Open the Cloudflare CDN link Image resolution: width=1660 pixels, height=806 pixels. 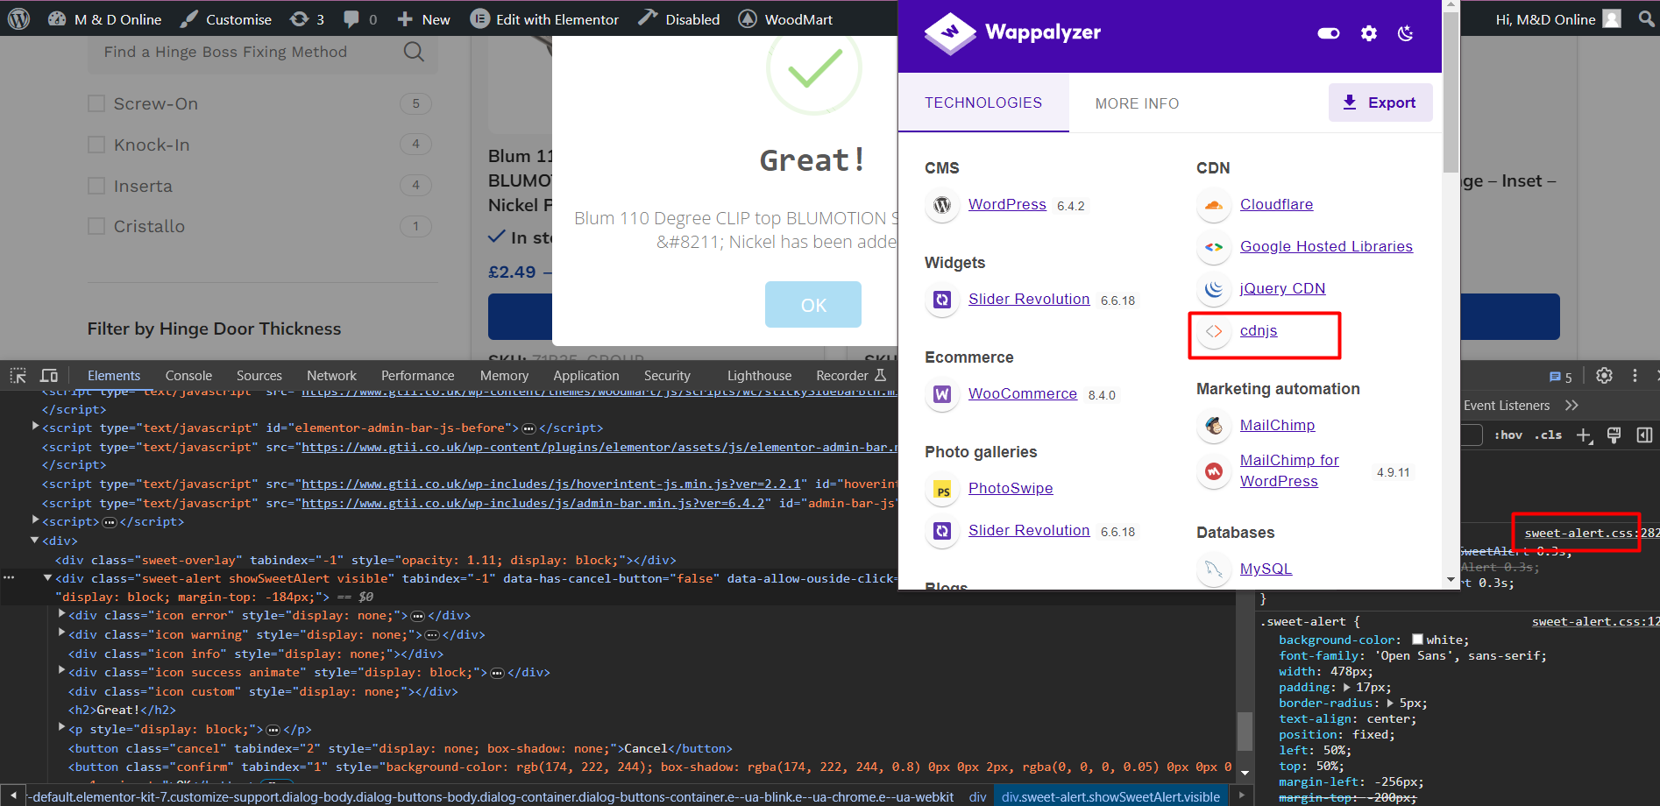1276,204
